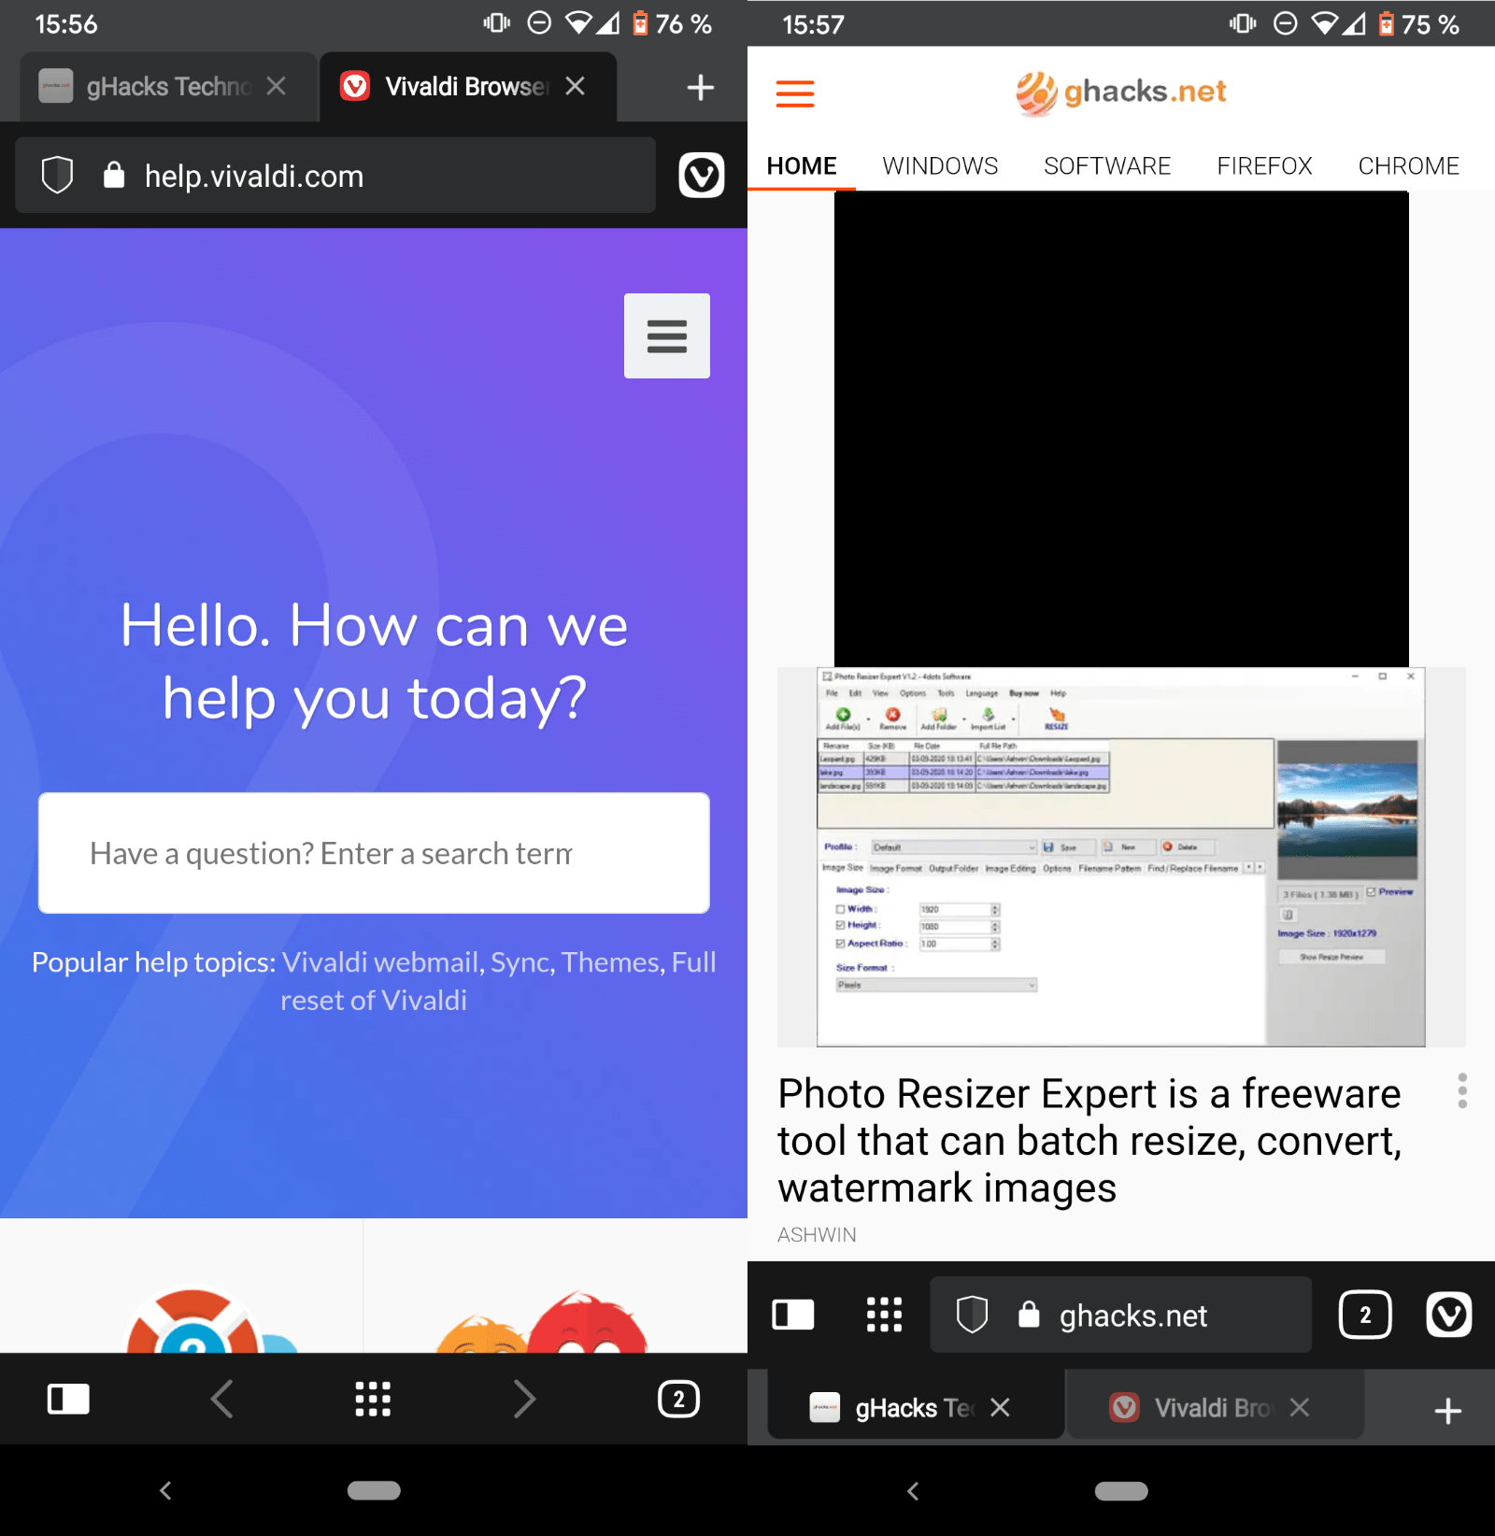Open the Vivaldi menu icon beside help.vivaldi.com
Viewport: 1495px width, 1536px height.
coord(702,175)
